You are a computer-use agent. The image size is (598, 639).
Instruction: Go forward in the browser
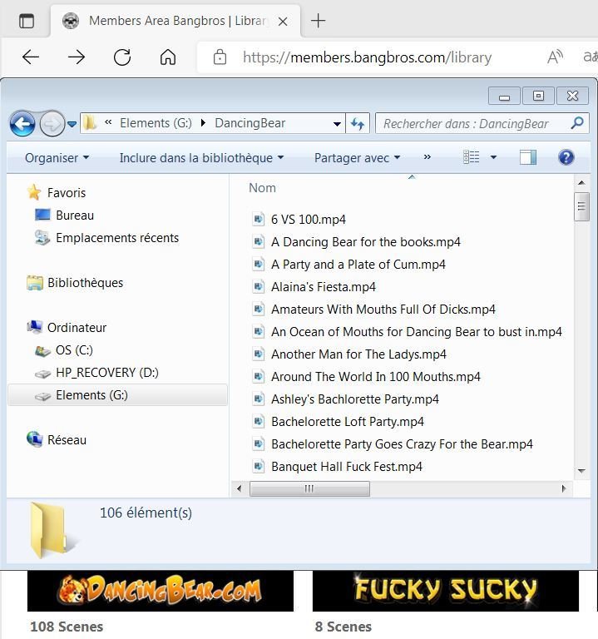pyautogui.click(x=77, y=57)
